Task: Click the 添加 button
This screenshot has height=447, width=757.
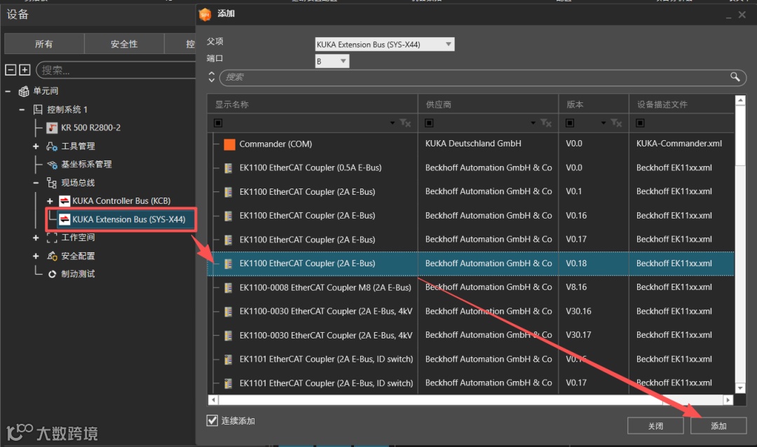Action: click(x=718, y=426)
